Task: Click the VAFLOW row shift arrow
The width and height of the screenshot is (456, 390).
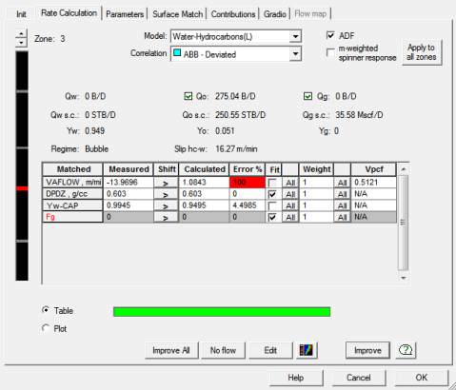Action: (166, 183)
